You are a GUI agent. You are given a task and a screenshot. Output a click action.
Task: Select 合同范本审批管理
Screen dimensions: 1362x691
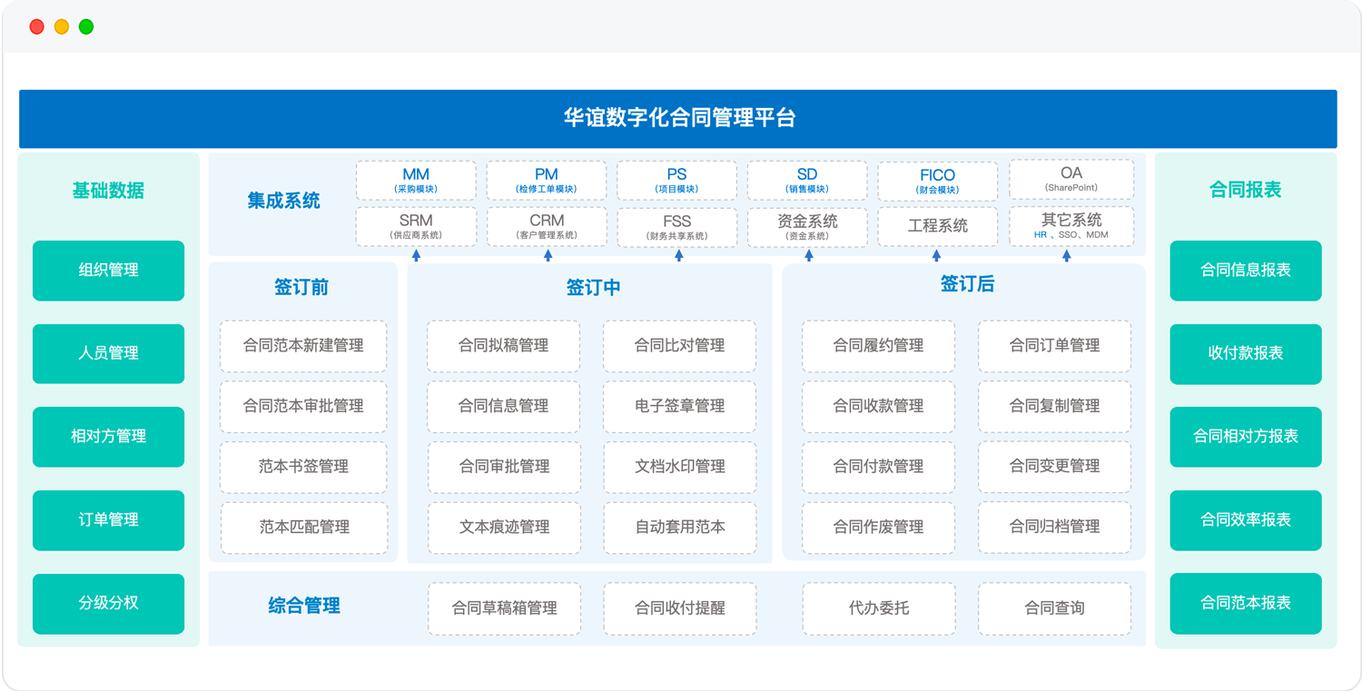click(x=303, y=407)
